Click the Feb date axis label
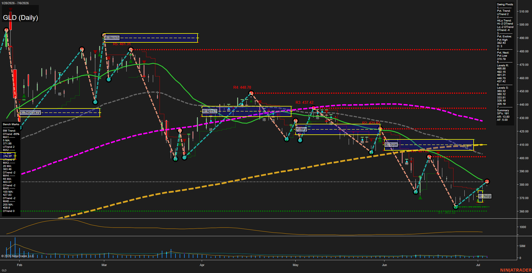 click(20, 265)
